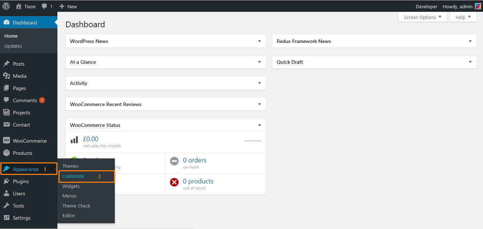The height and width of the screenshot is (229, 483).
Task: Click the sales sparkline graph
Action: 253,141
